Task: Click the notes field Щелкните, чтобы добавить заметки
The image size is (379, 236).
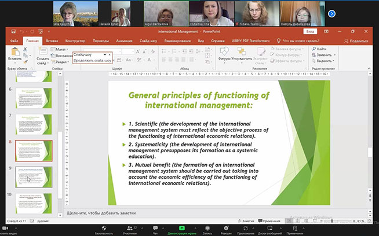Action: coord(101,213)
